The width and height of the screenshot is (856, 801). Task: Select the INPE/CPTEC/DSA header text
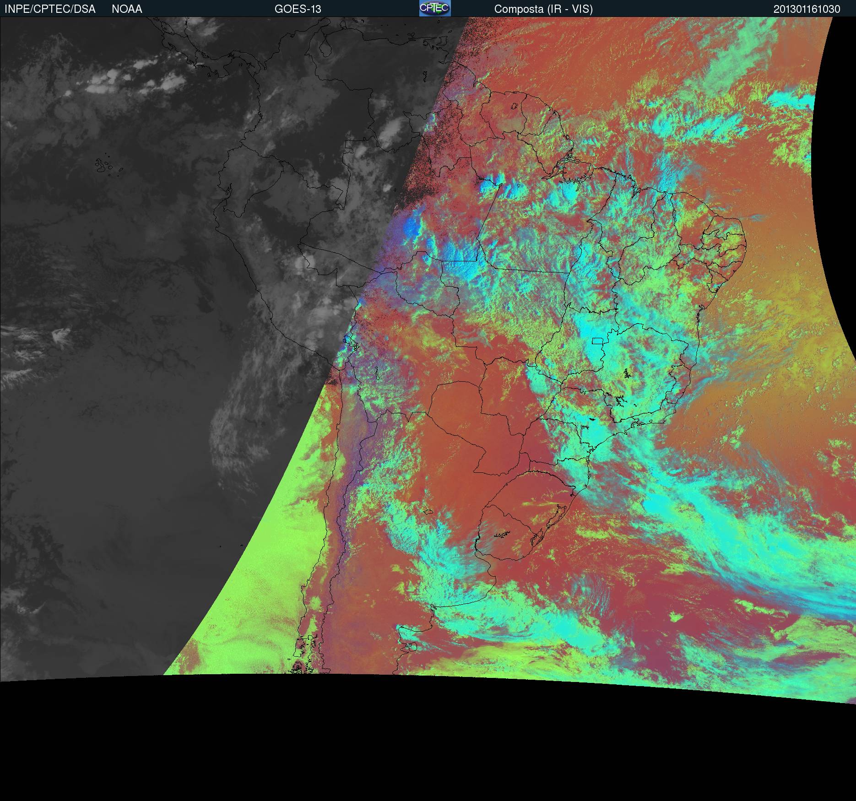coord(49,9)
